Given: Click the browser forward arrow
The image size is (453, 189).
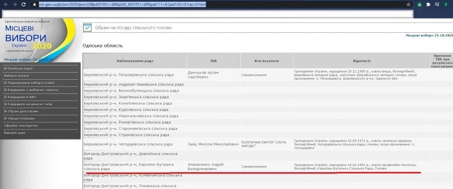Looking at the screenshot, I should coord(15,4).
